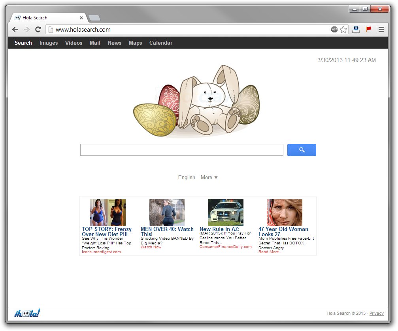This screenshot has height=331, width=398.
Task: Click the 'Watch Now' ad link
Action: click(151, 247)
